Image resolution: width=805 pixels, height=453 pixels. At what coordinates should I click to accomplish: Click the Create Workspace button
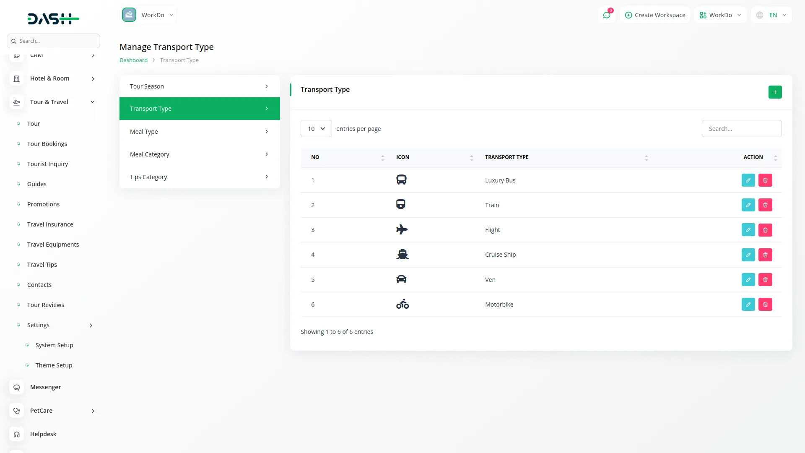(655, 15)
